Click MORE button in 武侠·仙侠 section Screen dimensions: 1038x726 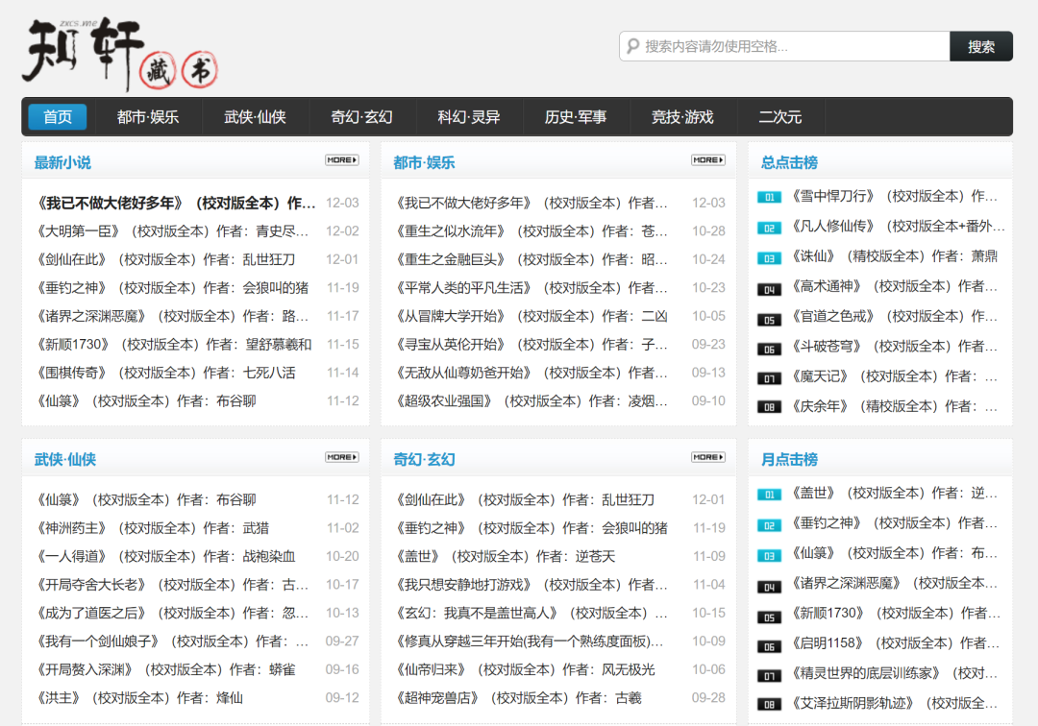click(341, 457)
